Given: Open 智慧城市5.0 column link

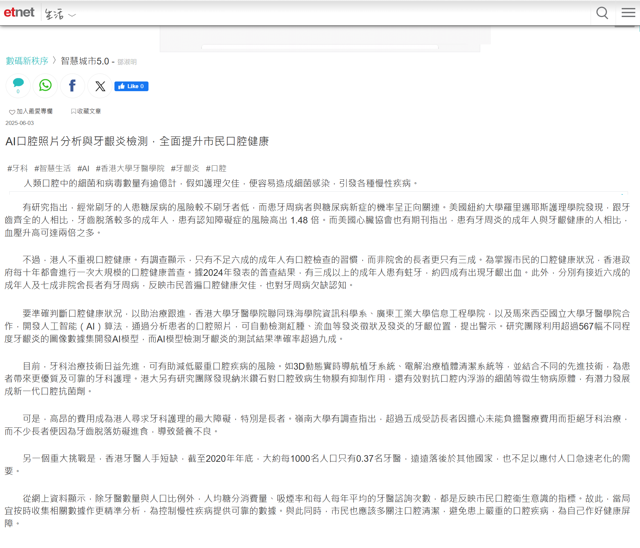Looking at the screenshot, I should click(x=85, y=61).
